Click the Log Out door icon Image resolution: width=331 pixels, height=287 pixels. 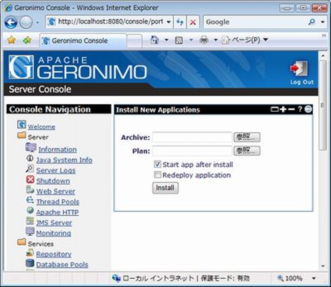(x=298, y=69)
